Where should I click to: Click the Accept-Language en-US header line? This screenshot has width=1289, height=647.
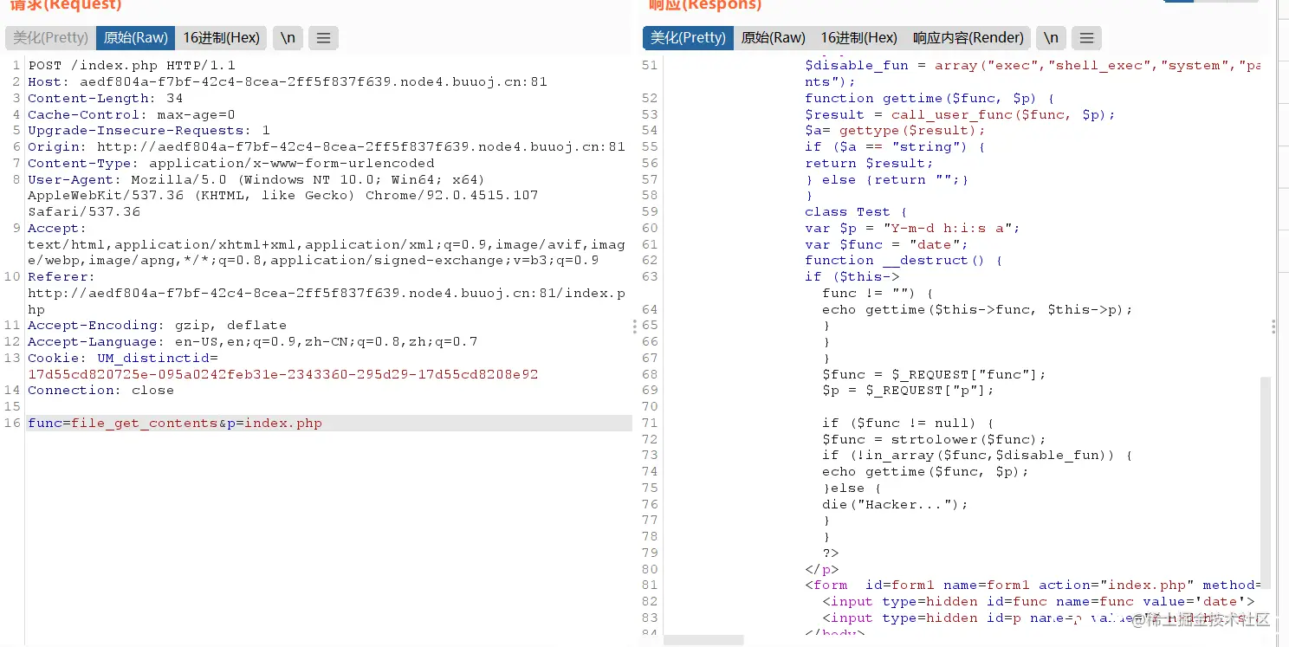(x=253, y=341)
